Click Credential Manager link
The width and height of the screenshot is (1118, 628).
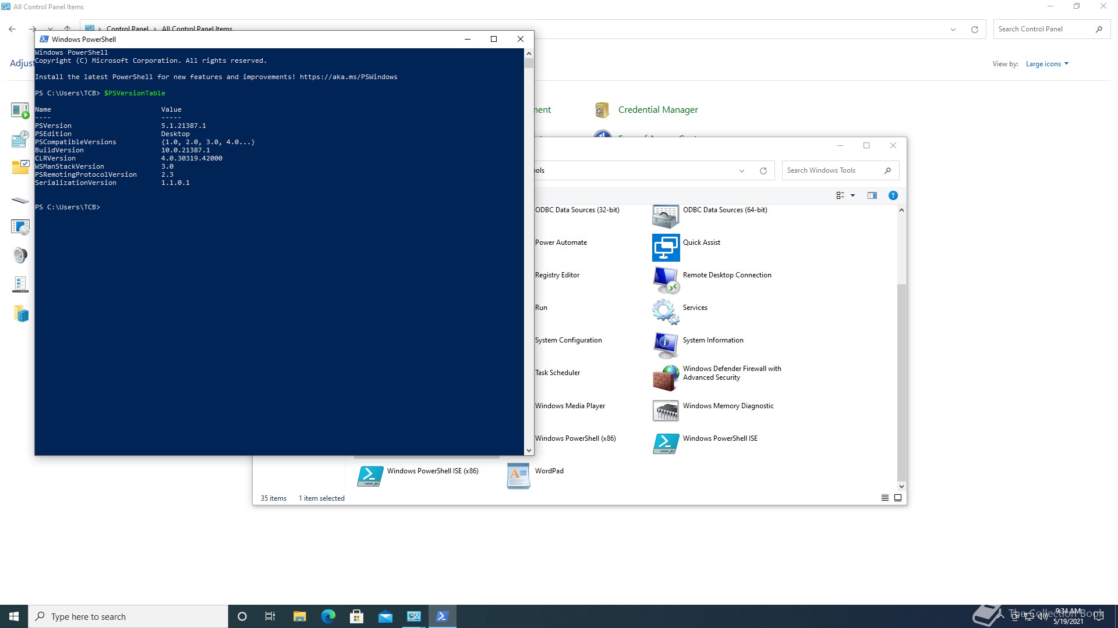pos(658,110)
